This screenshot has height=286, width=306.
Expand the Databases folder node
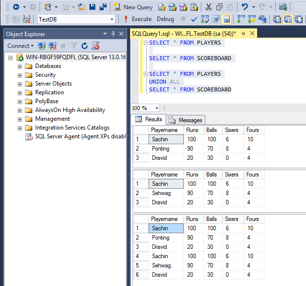coord(20,66)
